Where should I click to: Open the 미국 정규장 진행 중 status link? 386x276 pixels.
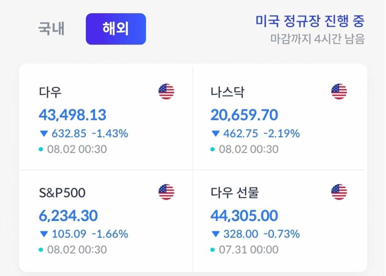[x=310, y=21]
